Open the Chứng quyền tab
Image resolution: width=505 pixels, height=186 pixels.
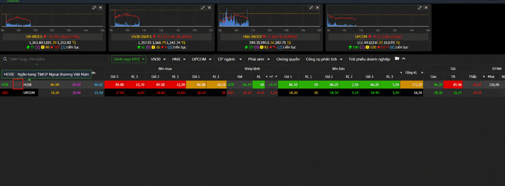(287, 59)
